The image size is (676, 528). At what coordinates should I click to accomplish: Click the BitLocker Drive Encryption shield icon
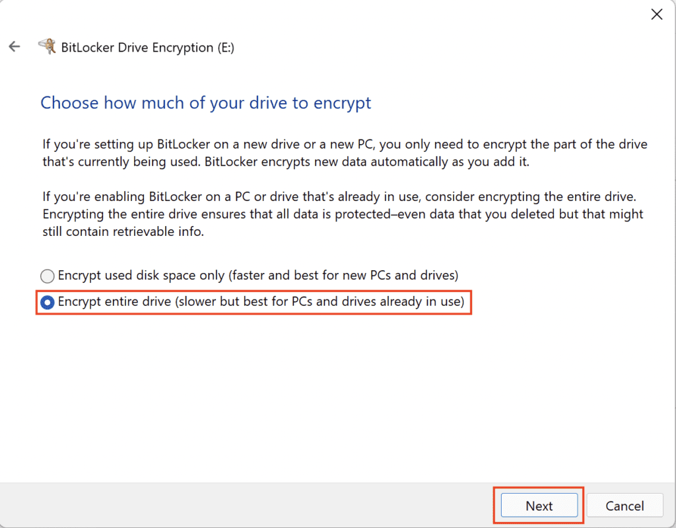pos(50,46)
